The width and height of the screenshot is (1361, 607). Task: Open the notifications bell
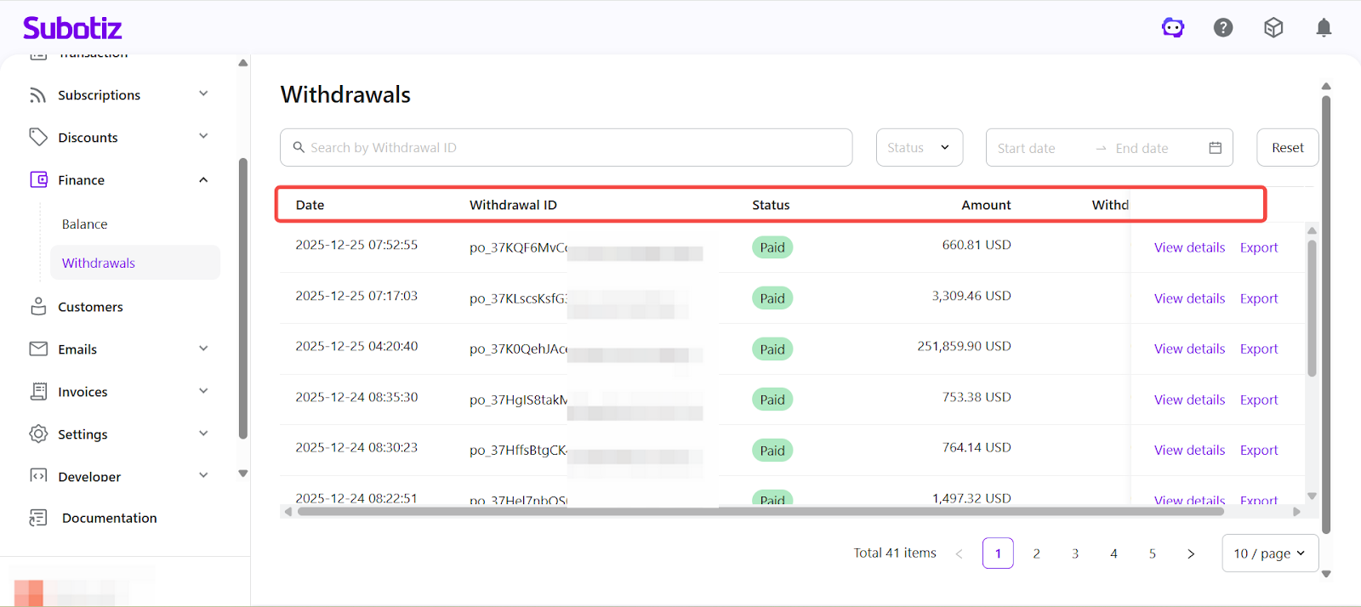tap(1324, 28)
